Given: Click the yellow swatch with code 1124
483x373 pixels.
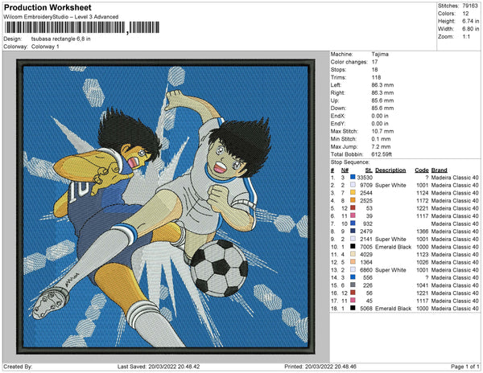Looking at the screenshot, I should pos(353,192).
